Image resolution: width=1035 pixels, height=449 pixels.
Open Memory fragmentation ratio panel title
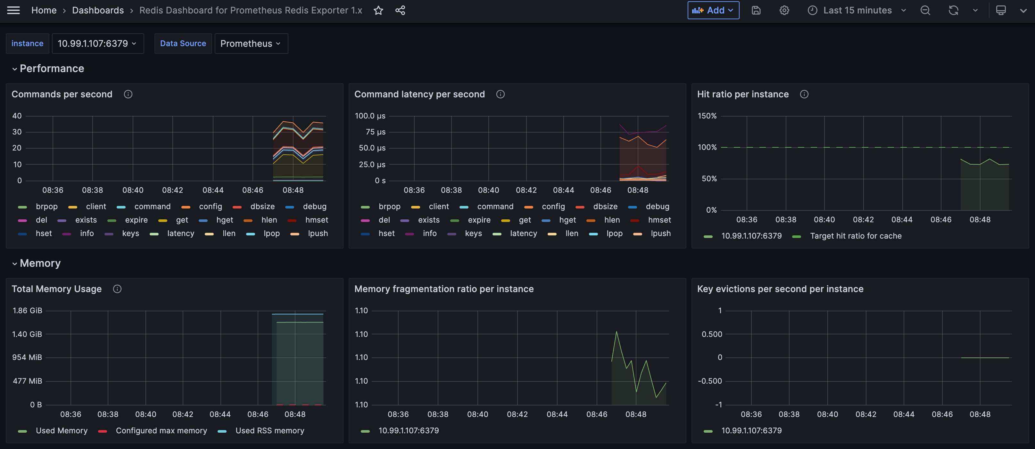click(x=443, y=289)
